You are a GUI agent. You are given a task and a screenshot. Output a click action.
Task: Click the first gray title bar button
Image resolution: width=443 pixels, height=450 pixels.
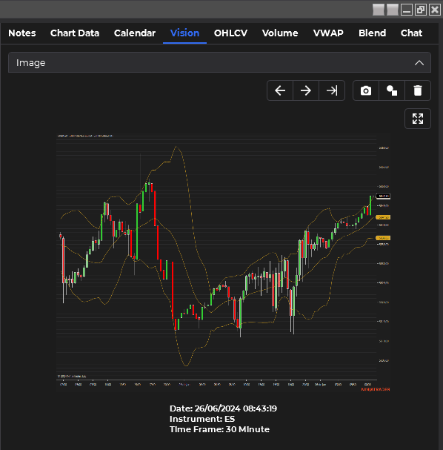tap(379, 10)
